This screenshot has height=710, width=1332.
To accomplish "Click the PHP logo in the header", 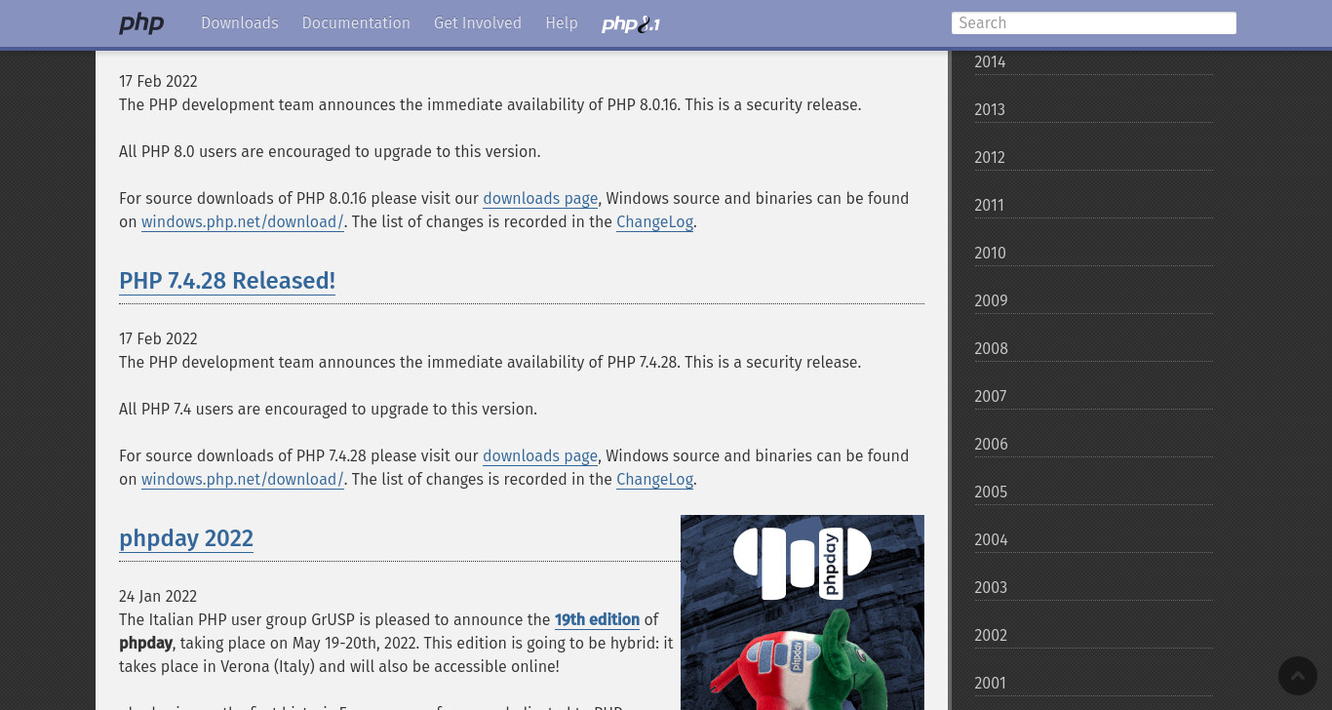I will (141, 23).
